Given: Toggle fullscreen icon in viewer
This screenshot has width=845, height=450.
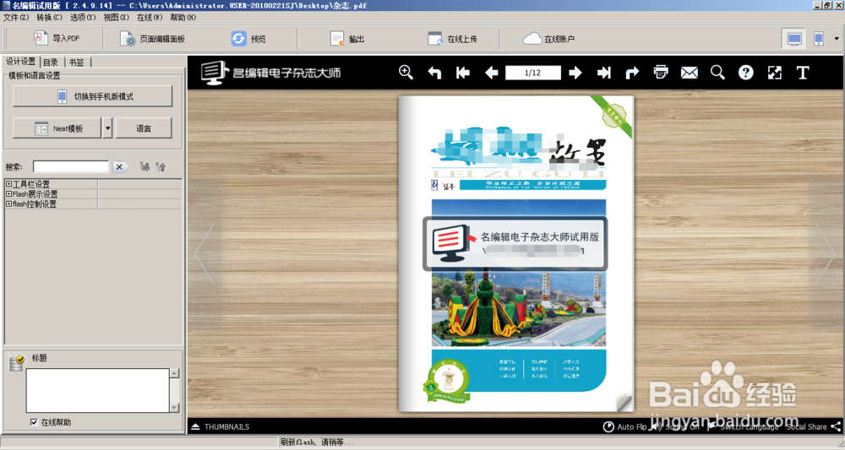Looking at the screenshot, I should point(774,72).
